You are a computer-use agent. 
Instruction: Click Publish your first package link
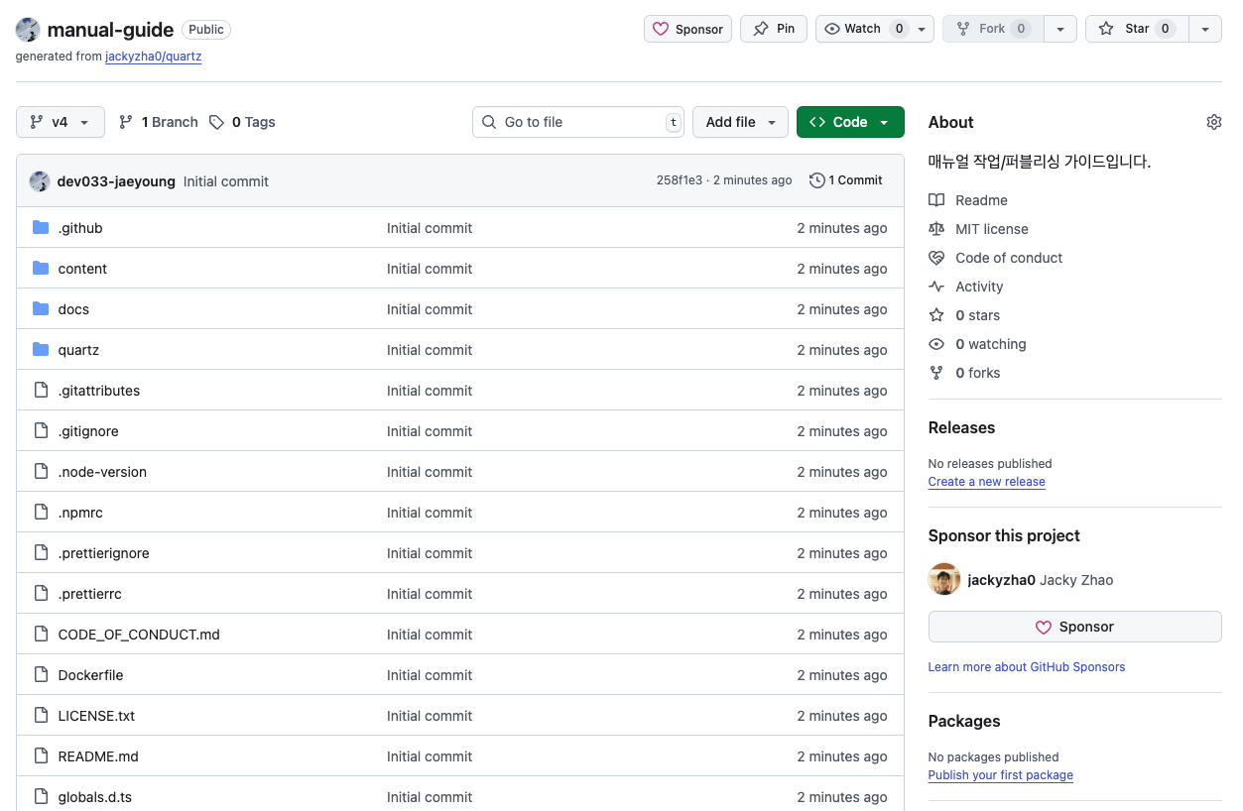(1000, 775)
